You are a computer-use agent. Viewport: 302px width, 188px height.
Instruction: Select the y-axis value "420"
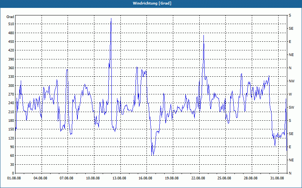pyautogui.click(x=11, y=50)
